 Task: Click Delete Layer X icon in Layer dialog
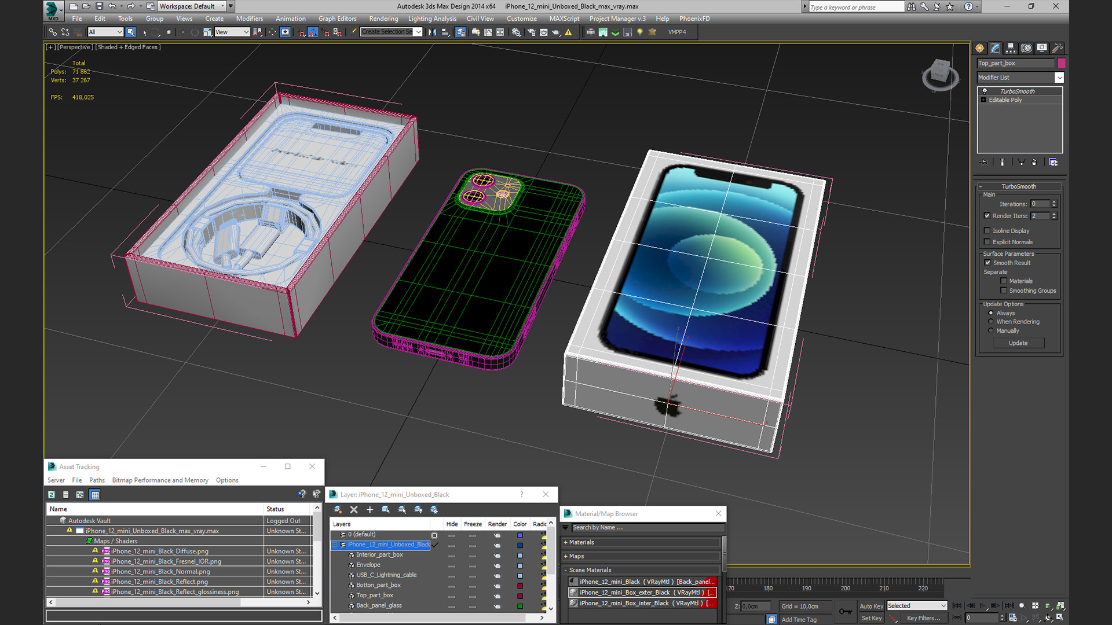354,510
